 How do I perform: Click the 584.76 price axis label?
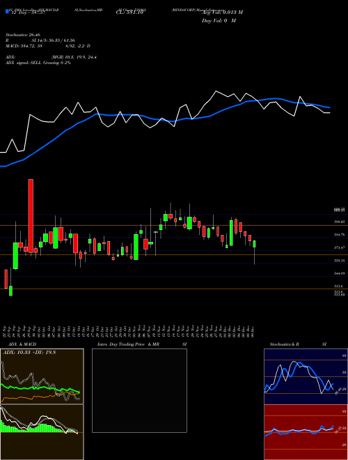click(x=339, y=235)
